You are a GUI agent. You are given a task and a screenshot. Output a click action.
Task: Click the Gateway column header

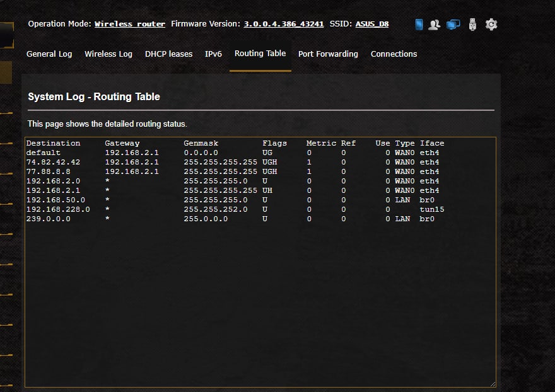[x=122, y=143]
